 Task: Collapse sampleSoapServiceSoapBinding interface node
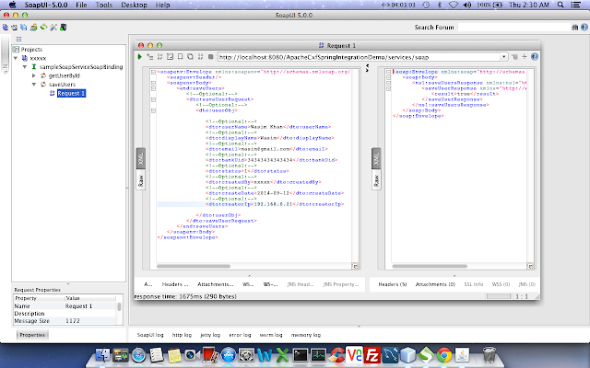click(x=25, y=67)
